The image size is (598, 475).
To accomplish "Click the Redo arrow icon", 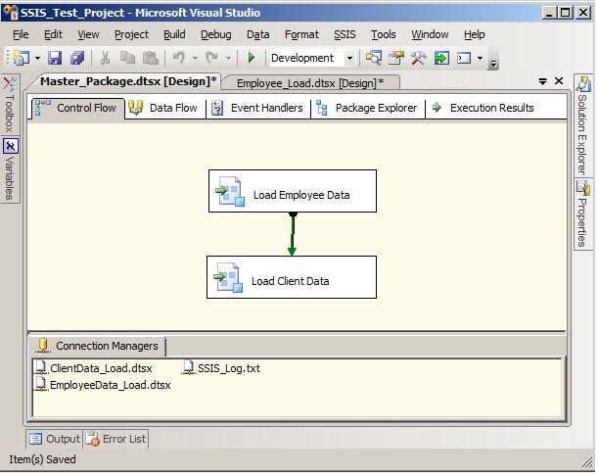I will (x=211, y=58).
